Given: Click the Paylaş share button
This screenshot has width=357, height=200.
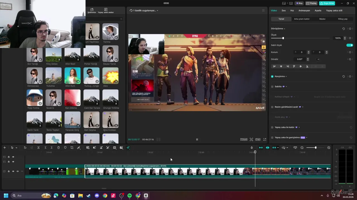Looking at the screenshot, I should 312,3.
